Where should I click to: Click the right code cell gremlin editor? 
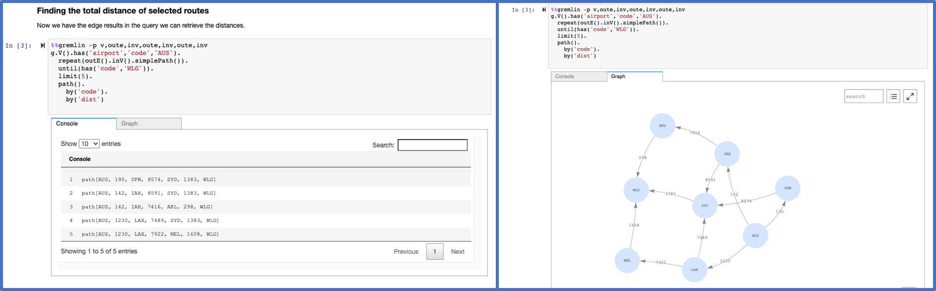[738, 36]
